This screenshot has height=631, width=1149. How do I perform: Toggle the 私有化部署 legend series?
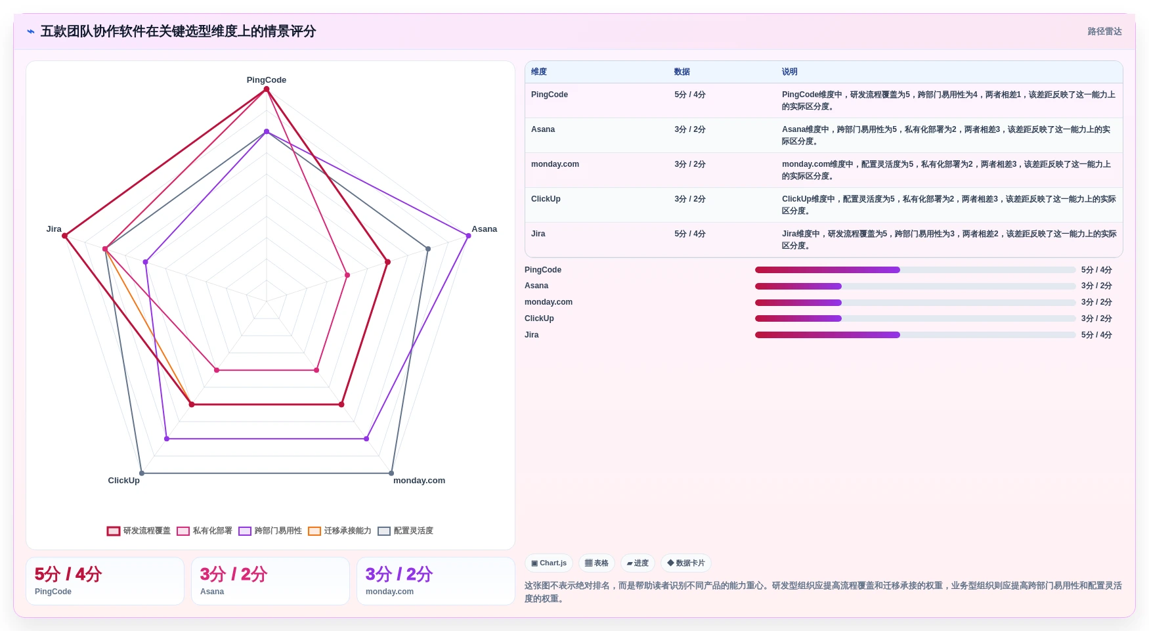point(204,531)
